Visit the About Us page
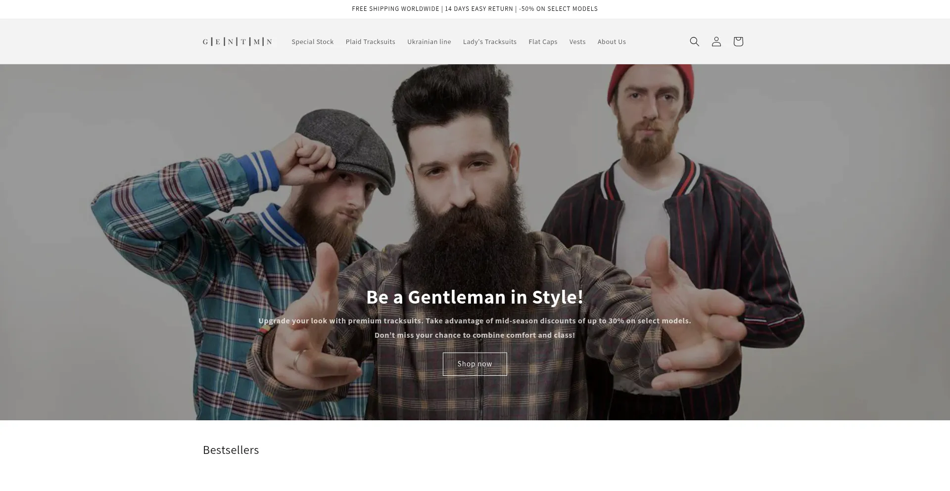950x491 pixels. pyautogui.click(x=612, y=42)
